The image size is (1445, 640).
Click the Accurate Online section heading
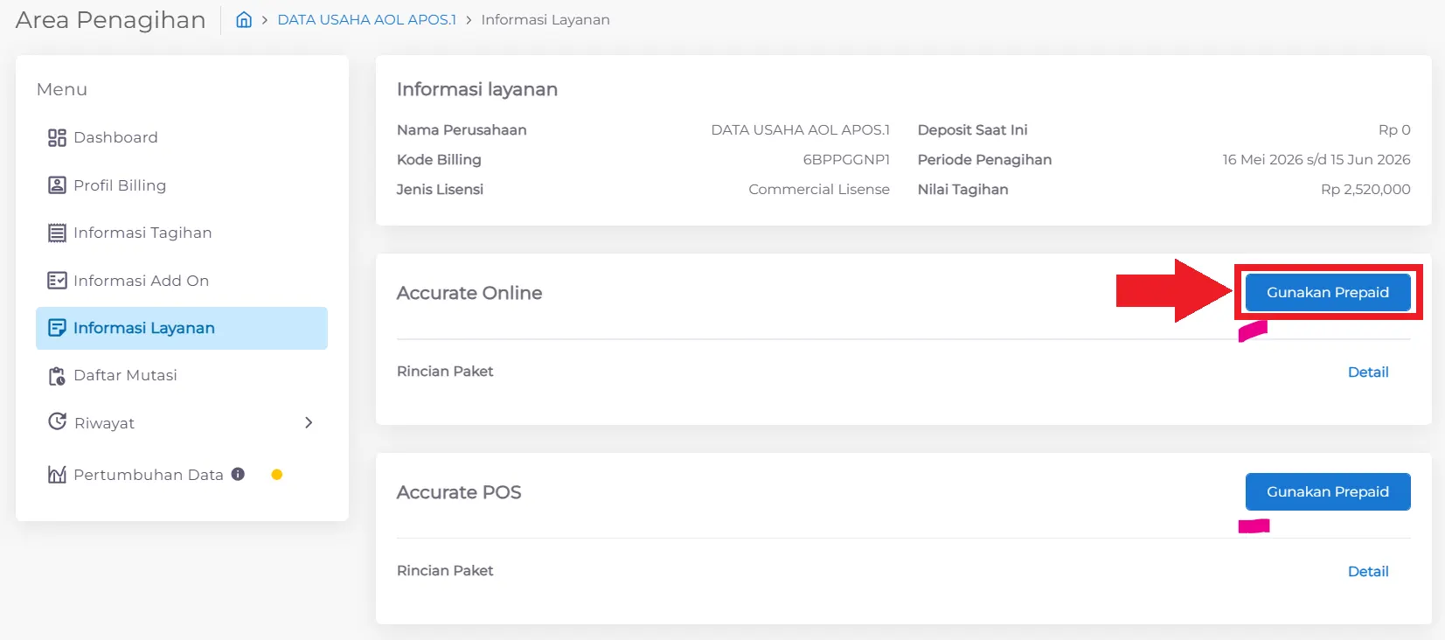469,293
